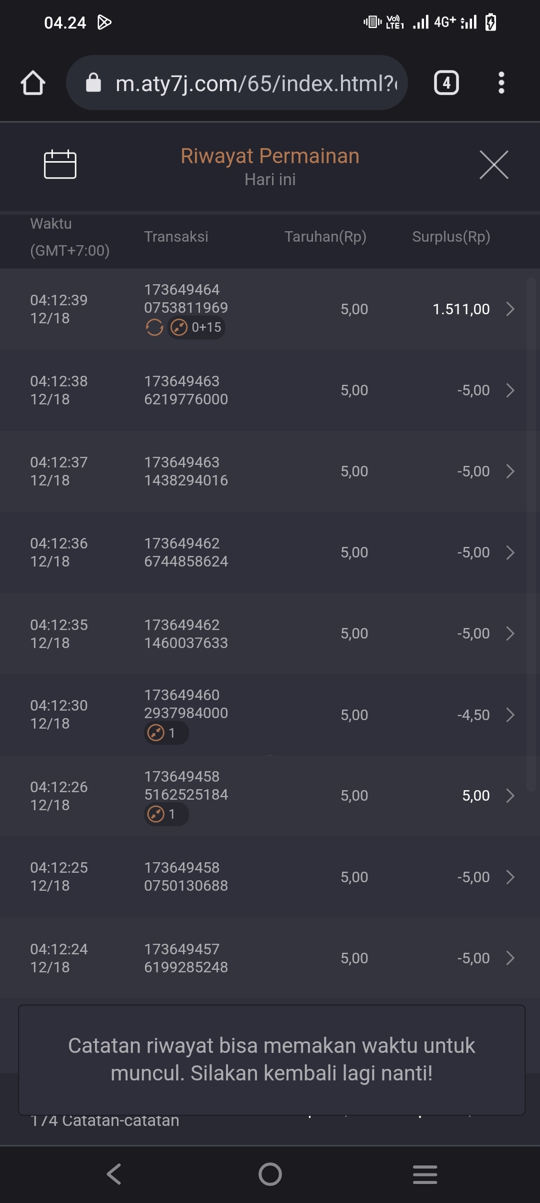Expand the 04:12:24 transaction details
540x1203 pixels.
(510, 958)
